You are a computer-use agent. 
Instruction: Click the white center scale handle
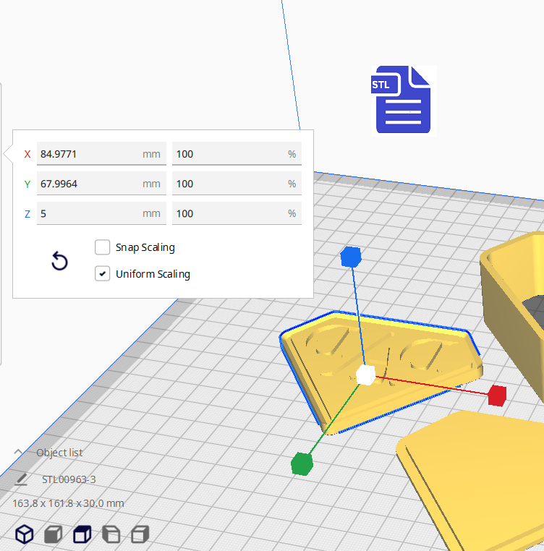point(365,375)
